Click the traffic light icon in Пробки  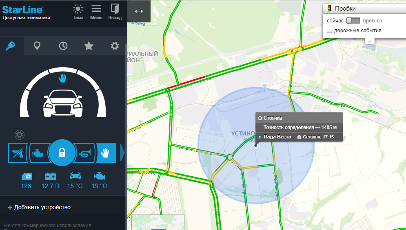[329, 8]
